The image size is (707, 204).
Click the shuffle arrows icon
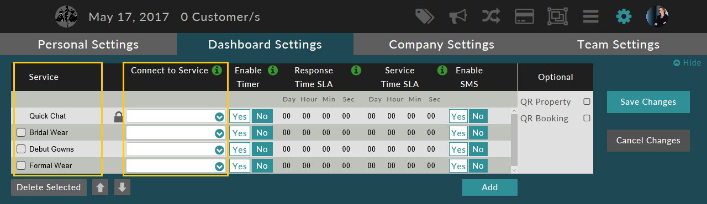point(491,17)
